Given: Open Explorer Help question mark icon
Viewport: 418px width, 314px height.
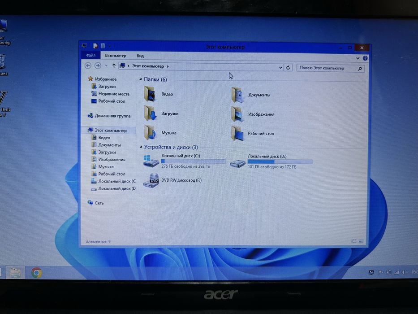Looking at the screenshot, I should click(365, 58).
